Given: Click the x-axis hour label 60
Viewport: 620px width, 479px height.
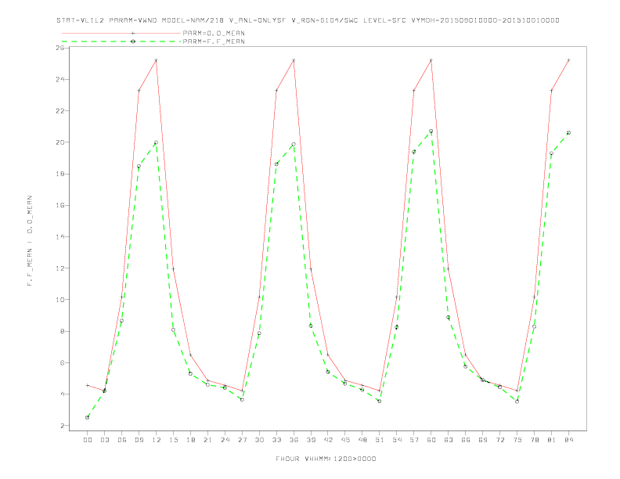Looking at the screenshot, I should [x=431, y=440].
